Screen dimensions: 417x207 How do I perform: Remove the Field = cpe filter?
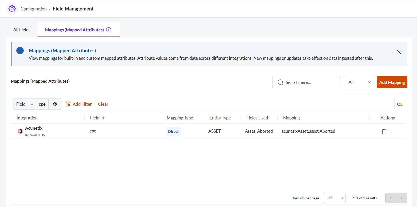[x=55, y=104]
